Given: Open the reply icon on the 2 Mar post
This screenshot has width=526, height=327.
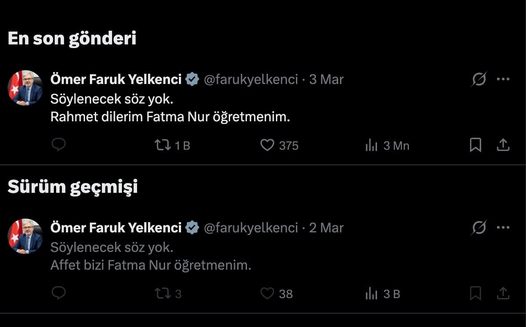Looking at the screenshot, I should click(x=58, y=293).
